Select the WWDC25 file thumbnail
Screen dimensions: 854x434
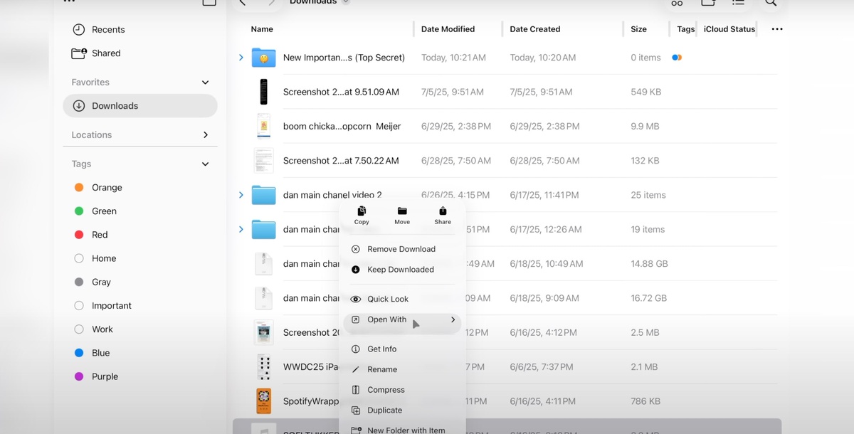click(263, 367)
